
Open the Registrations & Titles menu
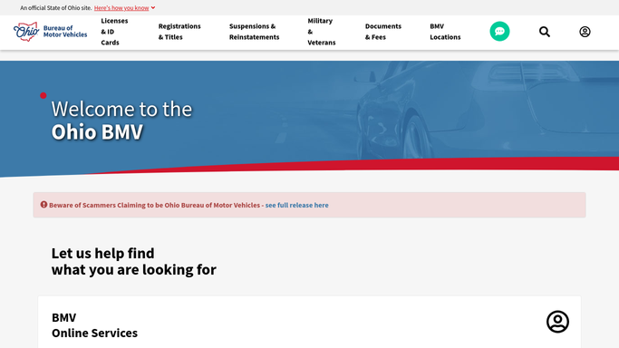(x=179, y=32)
